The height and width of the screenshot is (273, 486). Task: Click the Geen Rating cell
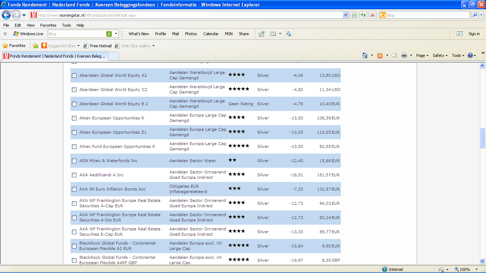[241, 104]
